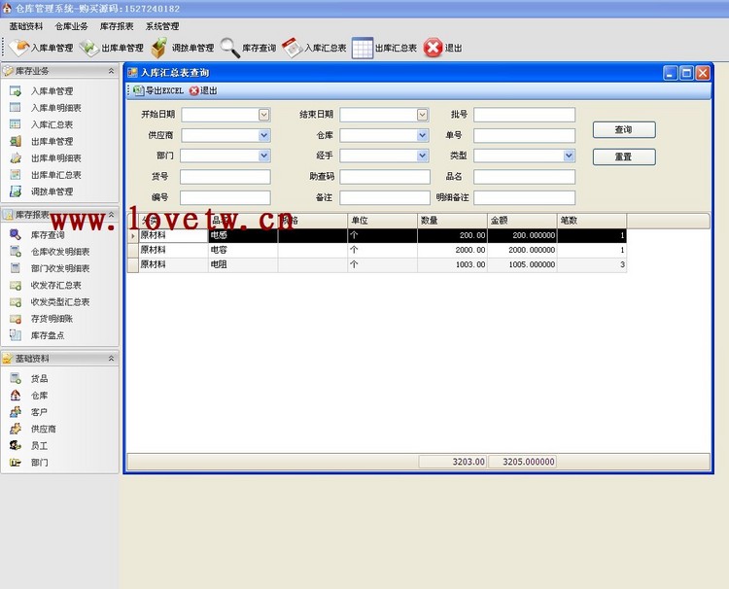Viewport: 729px width, 589px height.
Task: Select 部门 in the 基础资料 sidebar group
Action: tap(39, 463)
